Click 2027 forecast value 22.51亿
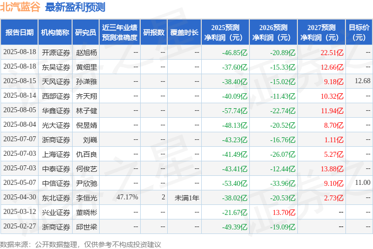373x249 pixels. [x=332, y=53]
